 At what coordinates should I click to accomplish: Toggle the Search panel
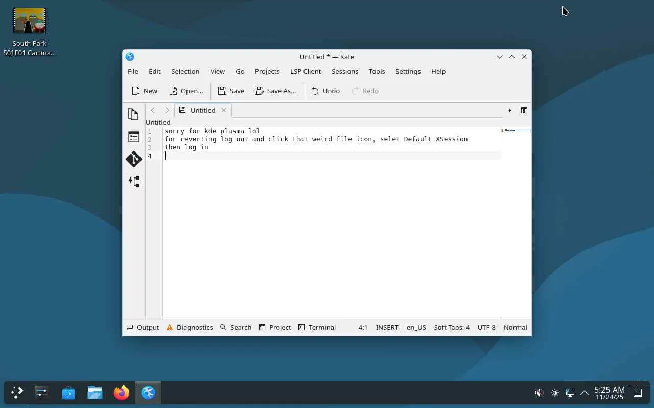point(236,327)
